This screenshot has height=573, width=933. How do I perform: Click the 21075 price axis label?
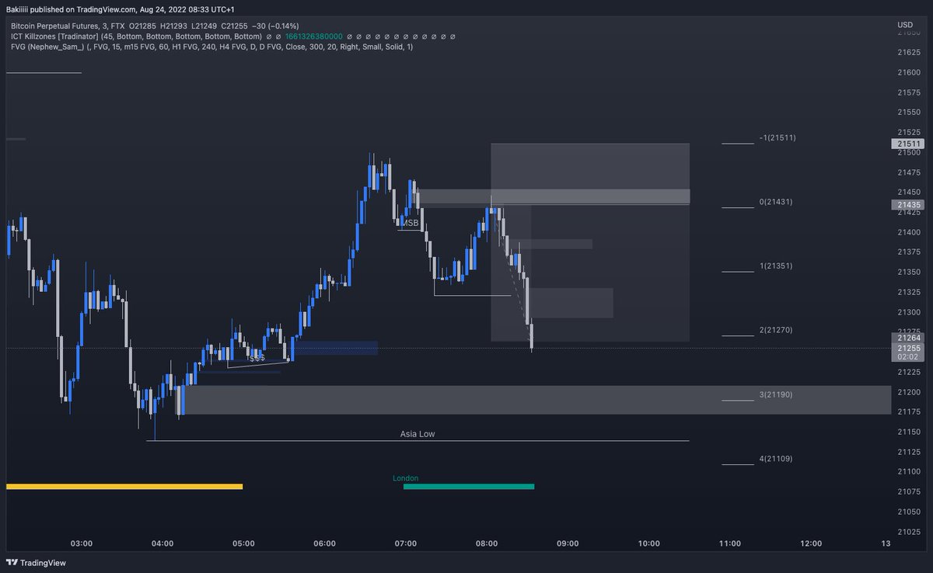coord(909,491)
